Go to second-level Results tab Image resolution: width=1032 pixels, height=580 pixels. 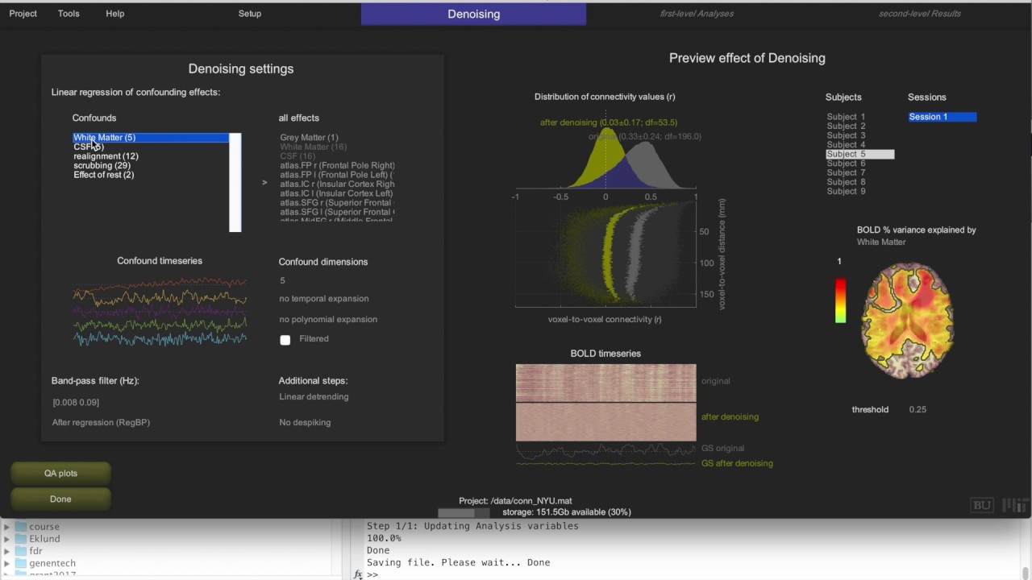(x=919, y=14)
